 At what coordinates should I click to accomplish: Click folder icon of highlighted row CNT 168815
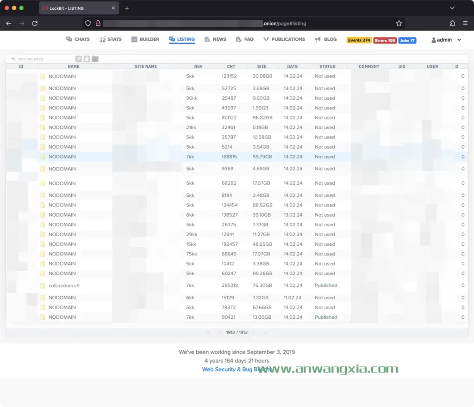click(43, 157)
